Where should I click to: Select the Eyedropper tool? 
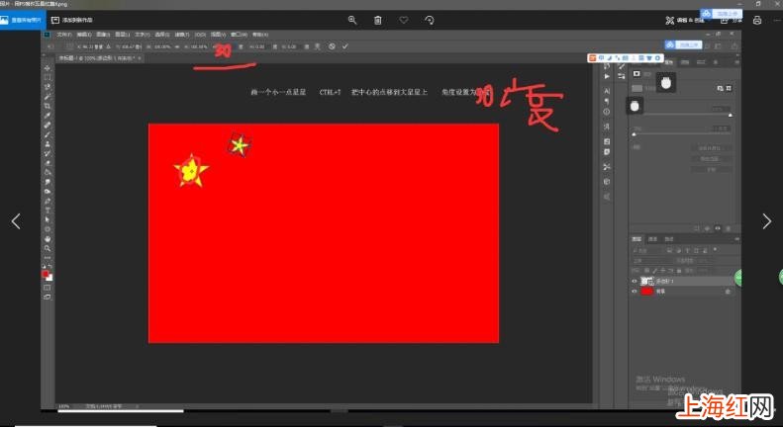click(x=48, y=116)
